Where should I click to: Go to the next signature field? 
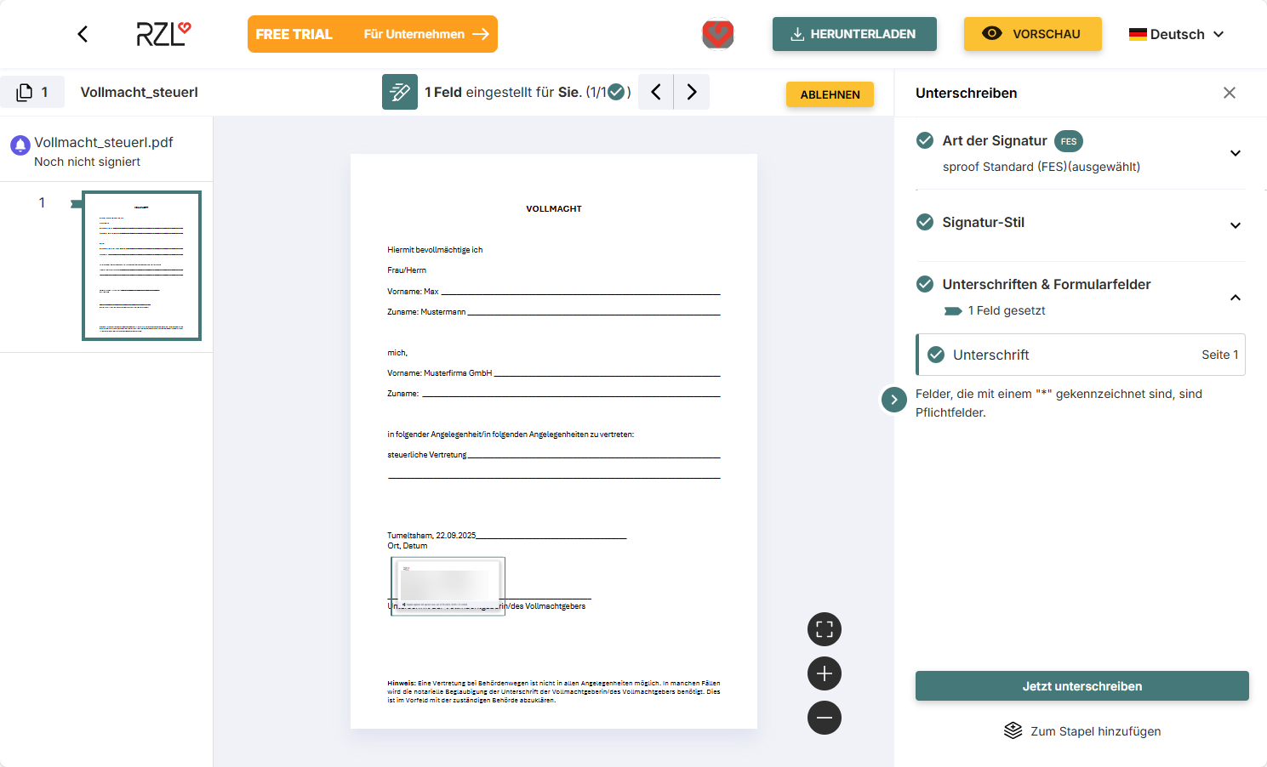point(692,92)
